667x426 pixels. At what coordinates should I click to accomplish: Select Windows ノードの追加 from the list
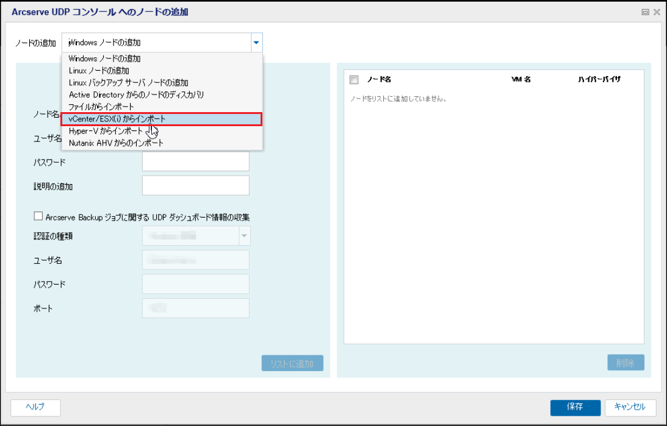pyautogui.click(x=162, y=59)
